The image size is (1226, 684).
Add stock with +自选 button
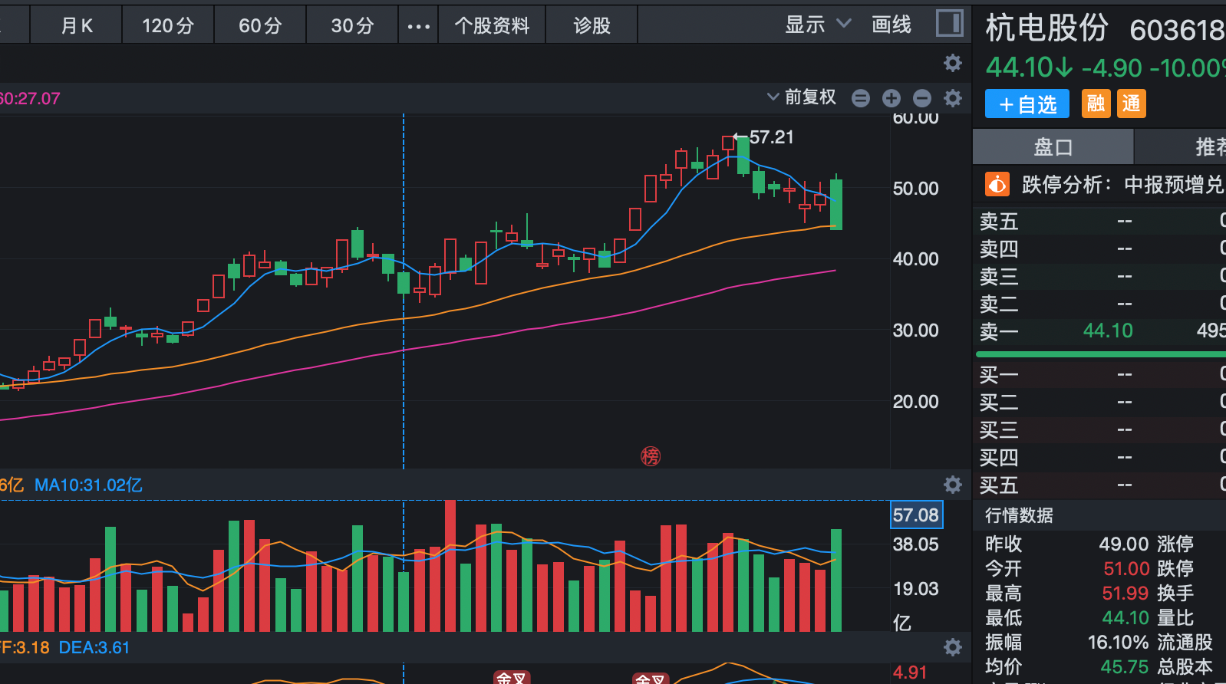click(1027, 104)
